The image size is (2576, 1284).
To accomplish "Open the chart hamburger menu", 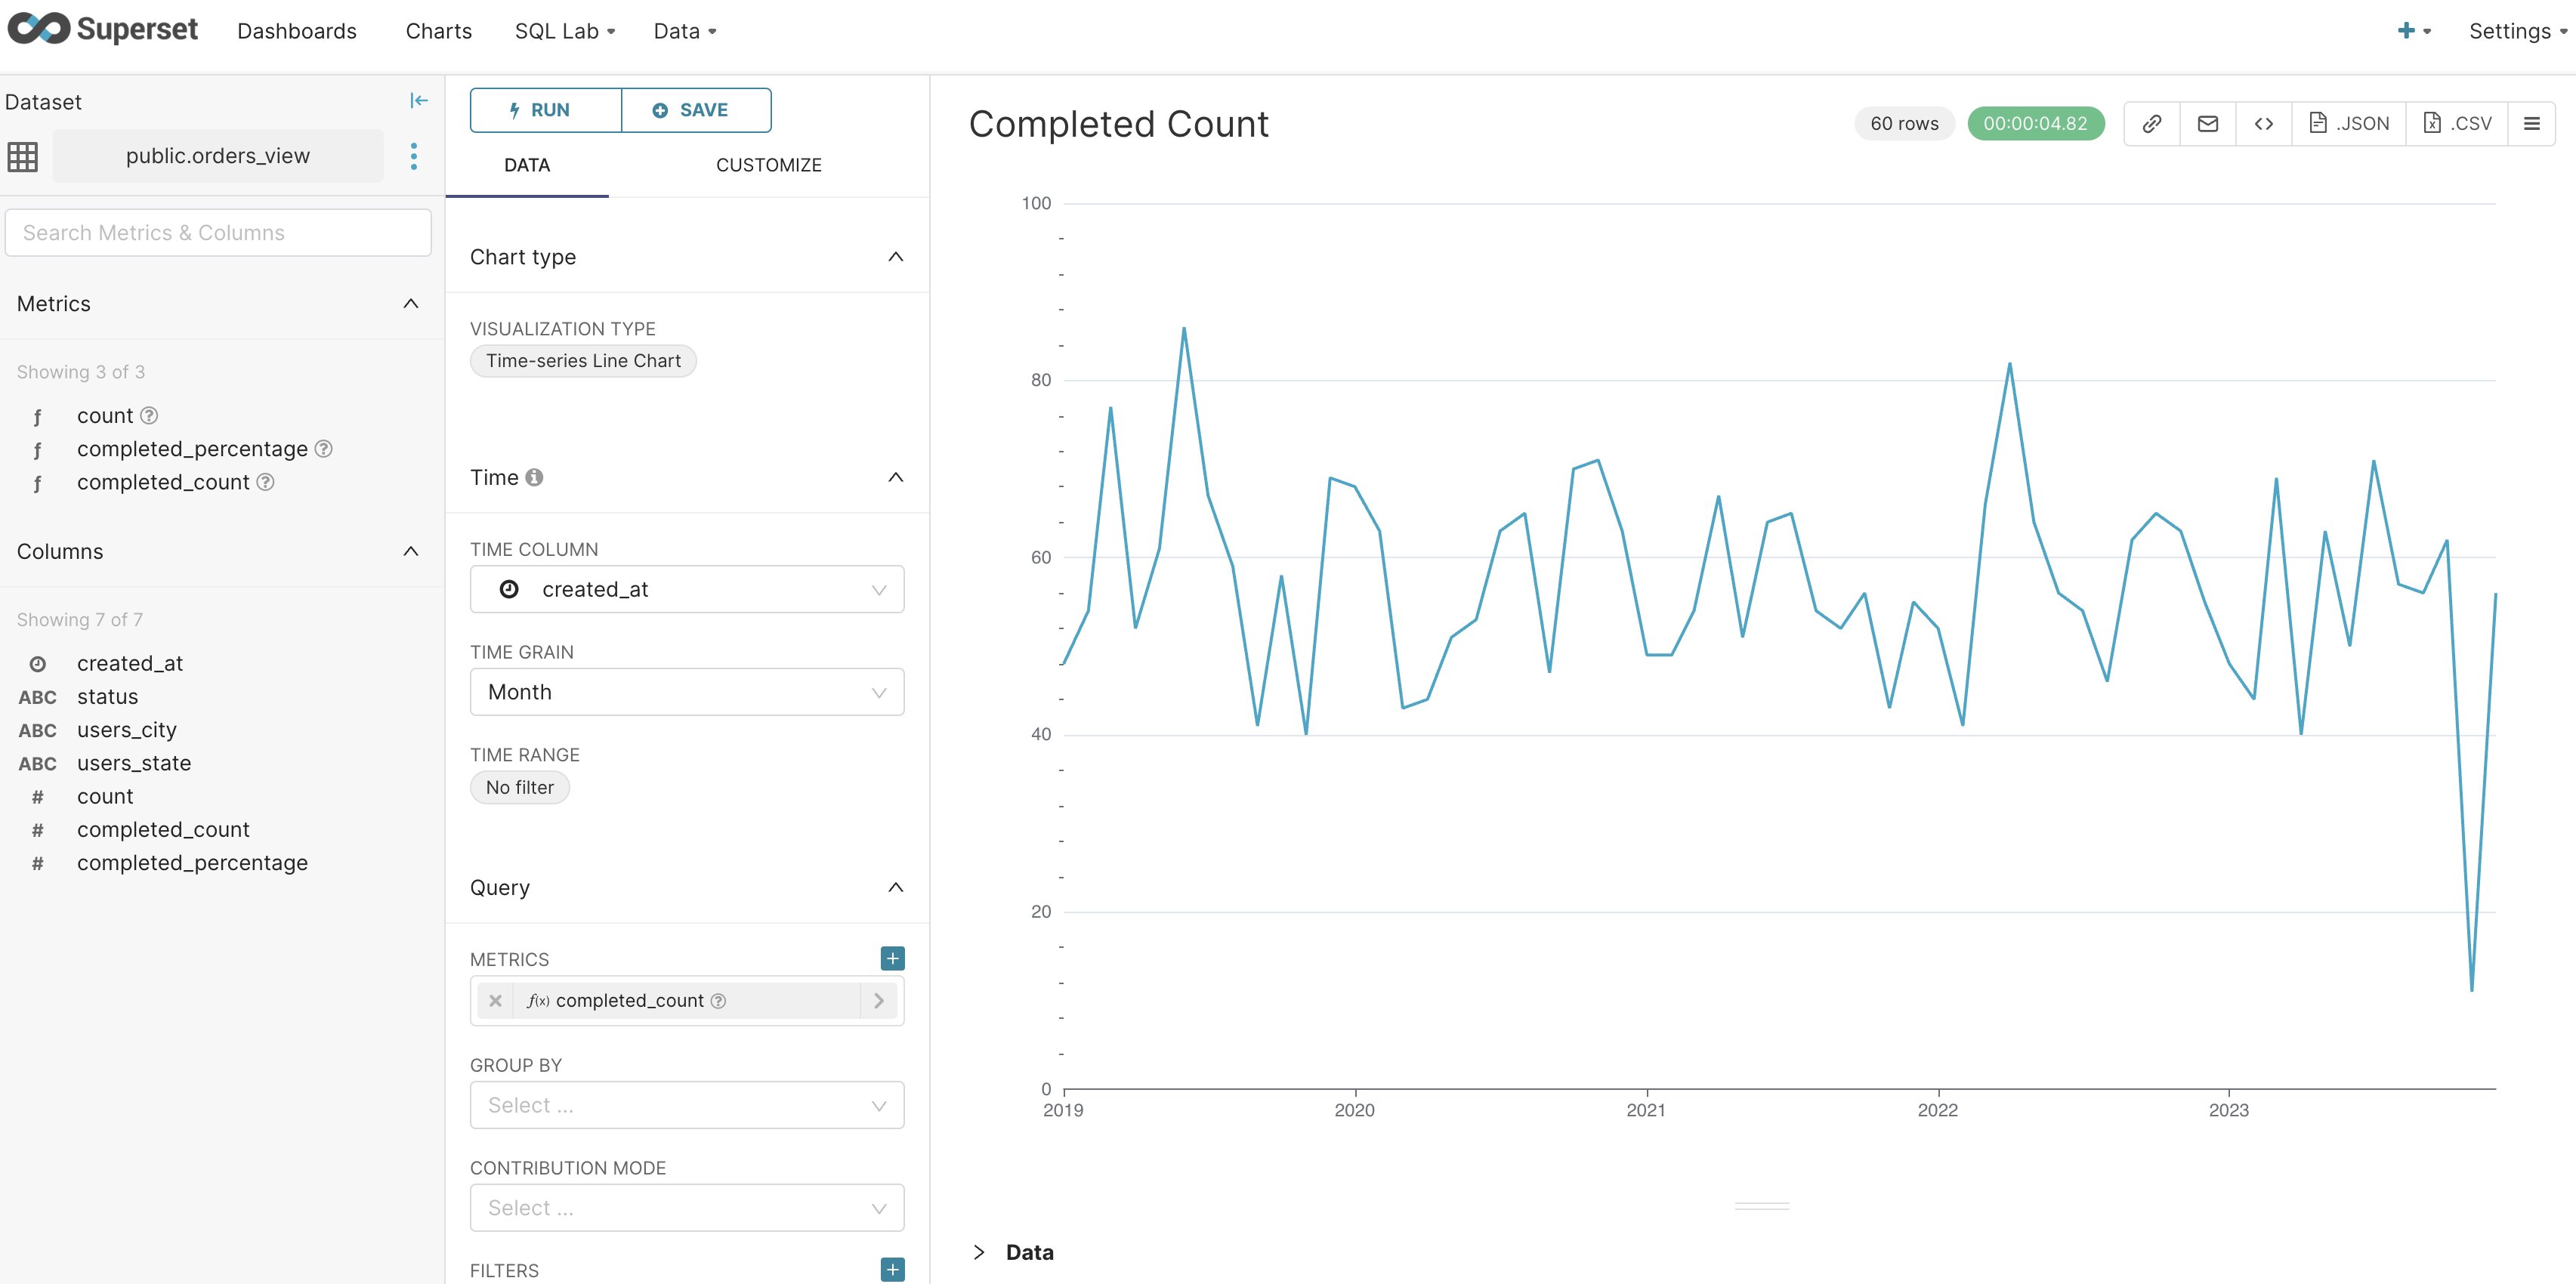I will click(2531, 124).
